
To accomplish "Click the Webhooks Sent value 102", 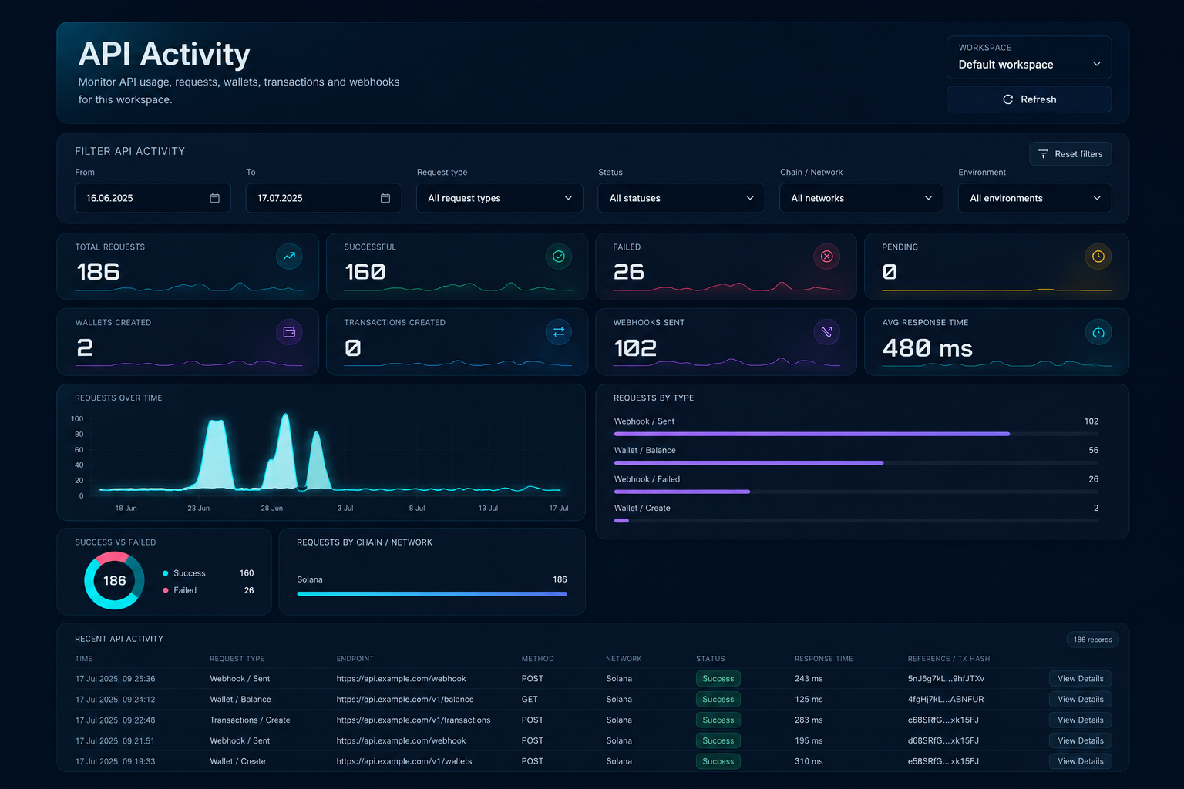I will [635, 348].
